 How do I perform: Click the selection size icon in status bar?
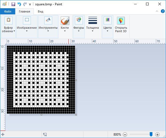tap(45, 134)
